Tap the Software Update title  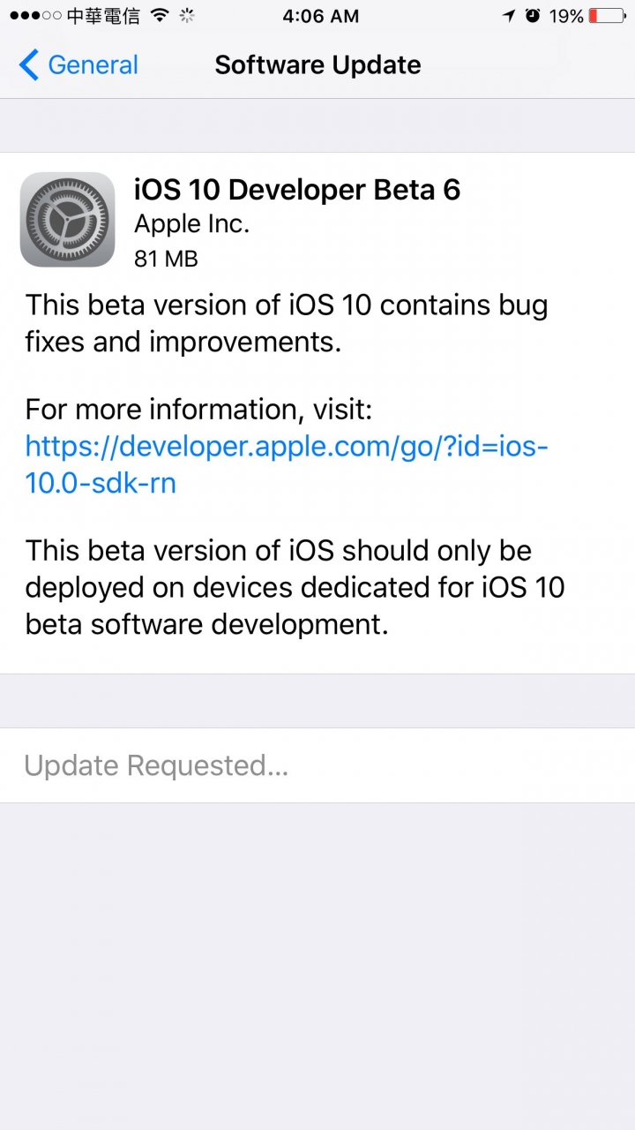click(x=318, y=64)
